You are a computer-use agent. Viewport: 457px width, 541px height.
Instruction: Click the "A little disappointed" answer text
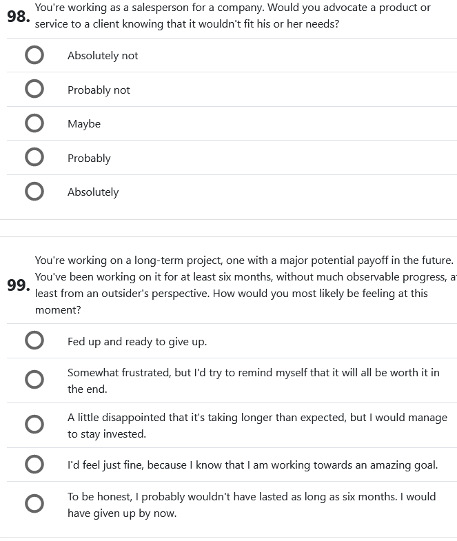coord(257,425)
